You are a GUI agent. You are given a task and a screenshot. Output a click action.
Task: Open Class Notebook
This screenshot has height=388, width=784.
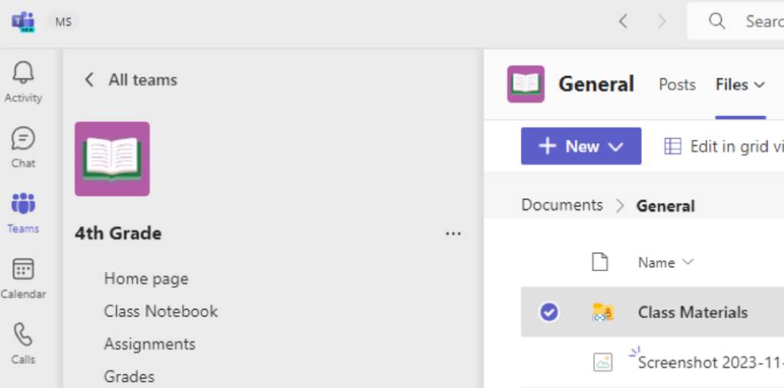[161, 311]
